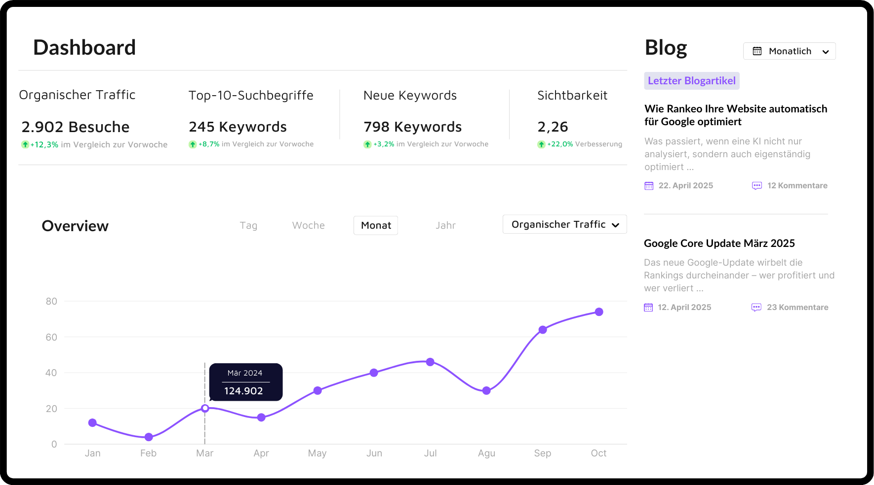
Task: Switch chart view to Woche
Action: click(309, 225)
